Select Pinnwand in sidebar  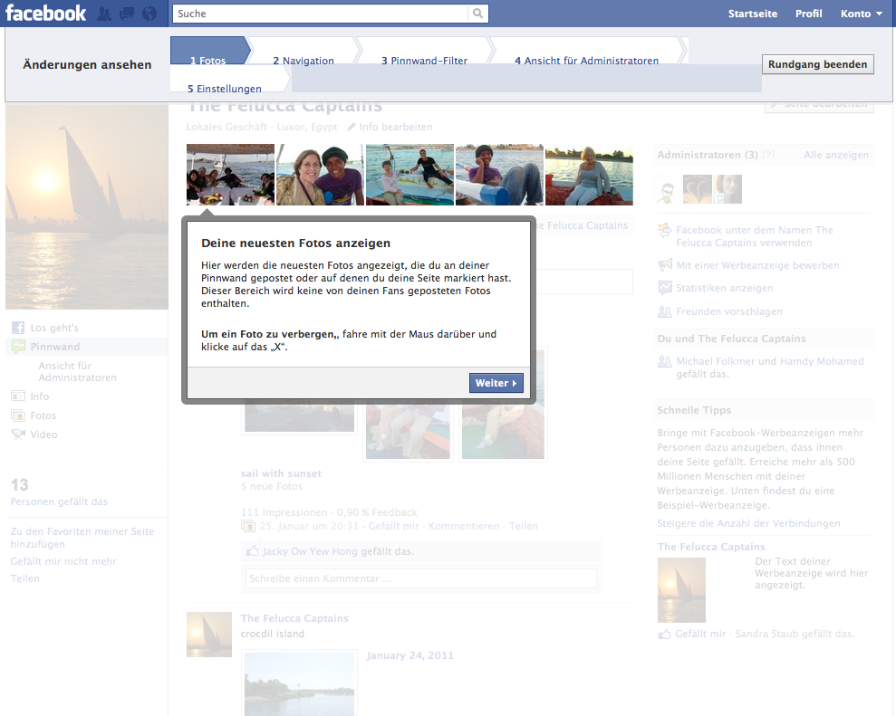click(55, 347)
